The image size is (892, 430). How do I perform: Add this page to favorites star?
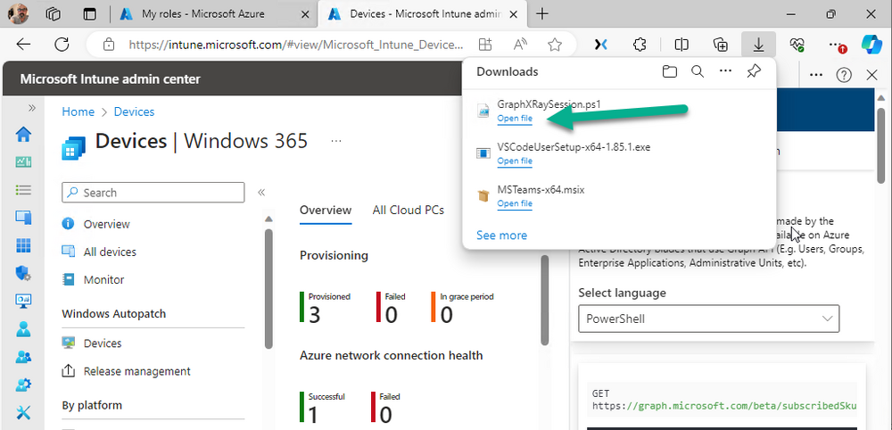(555, 45)
